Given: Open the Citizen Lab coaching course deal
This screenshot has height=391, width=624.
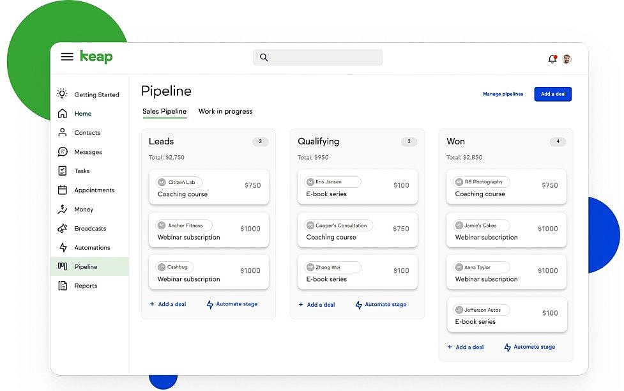Looking at the screenshot, I should (209, 187).
